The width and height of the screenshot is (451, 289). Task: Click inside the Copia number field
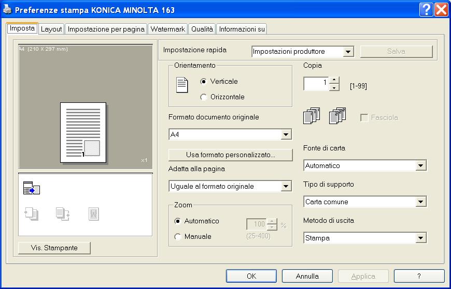click(316, 84)
